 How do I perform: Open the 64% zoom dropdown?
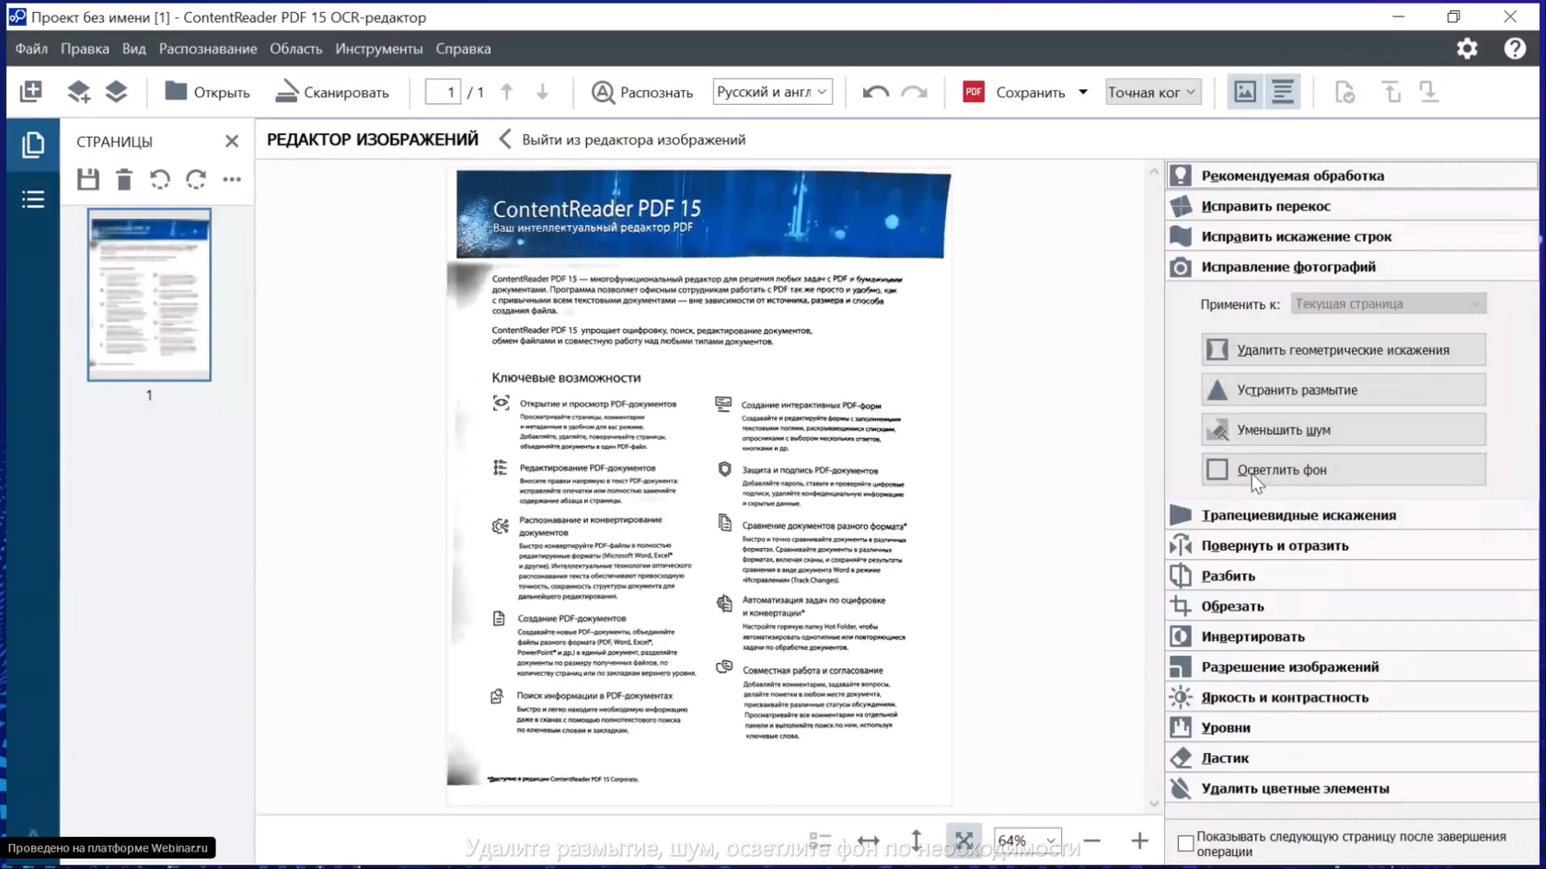pyautogui.click(x=1027, y=840)
